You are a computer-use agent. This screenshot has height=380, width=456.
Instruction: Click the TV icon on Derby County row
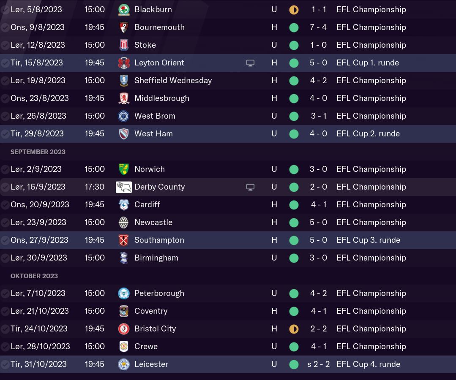[x=250, y=187]
